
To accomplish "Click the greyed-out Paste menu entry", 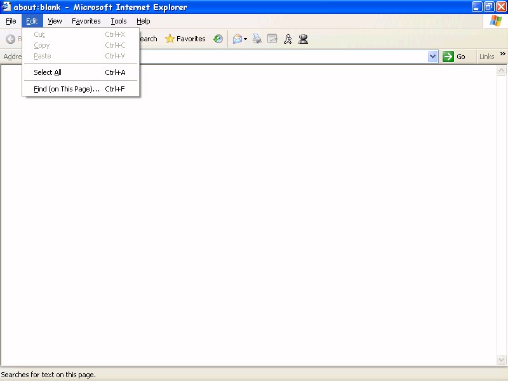I will [81, 56].
